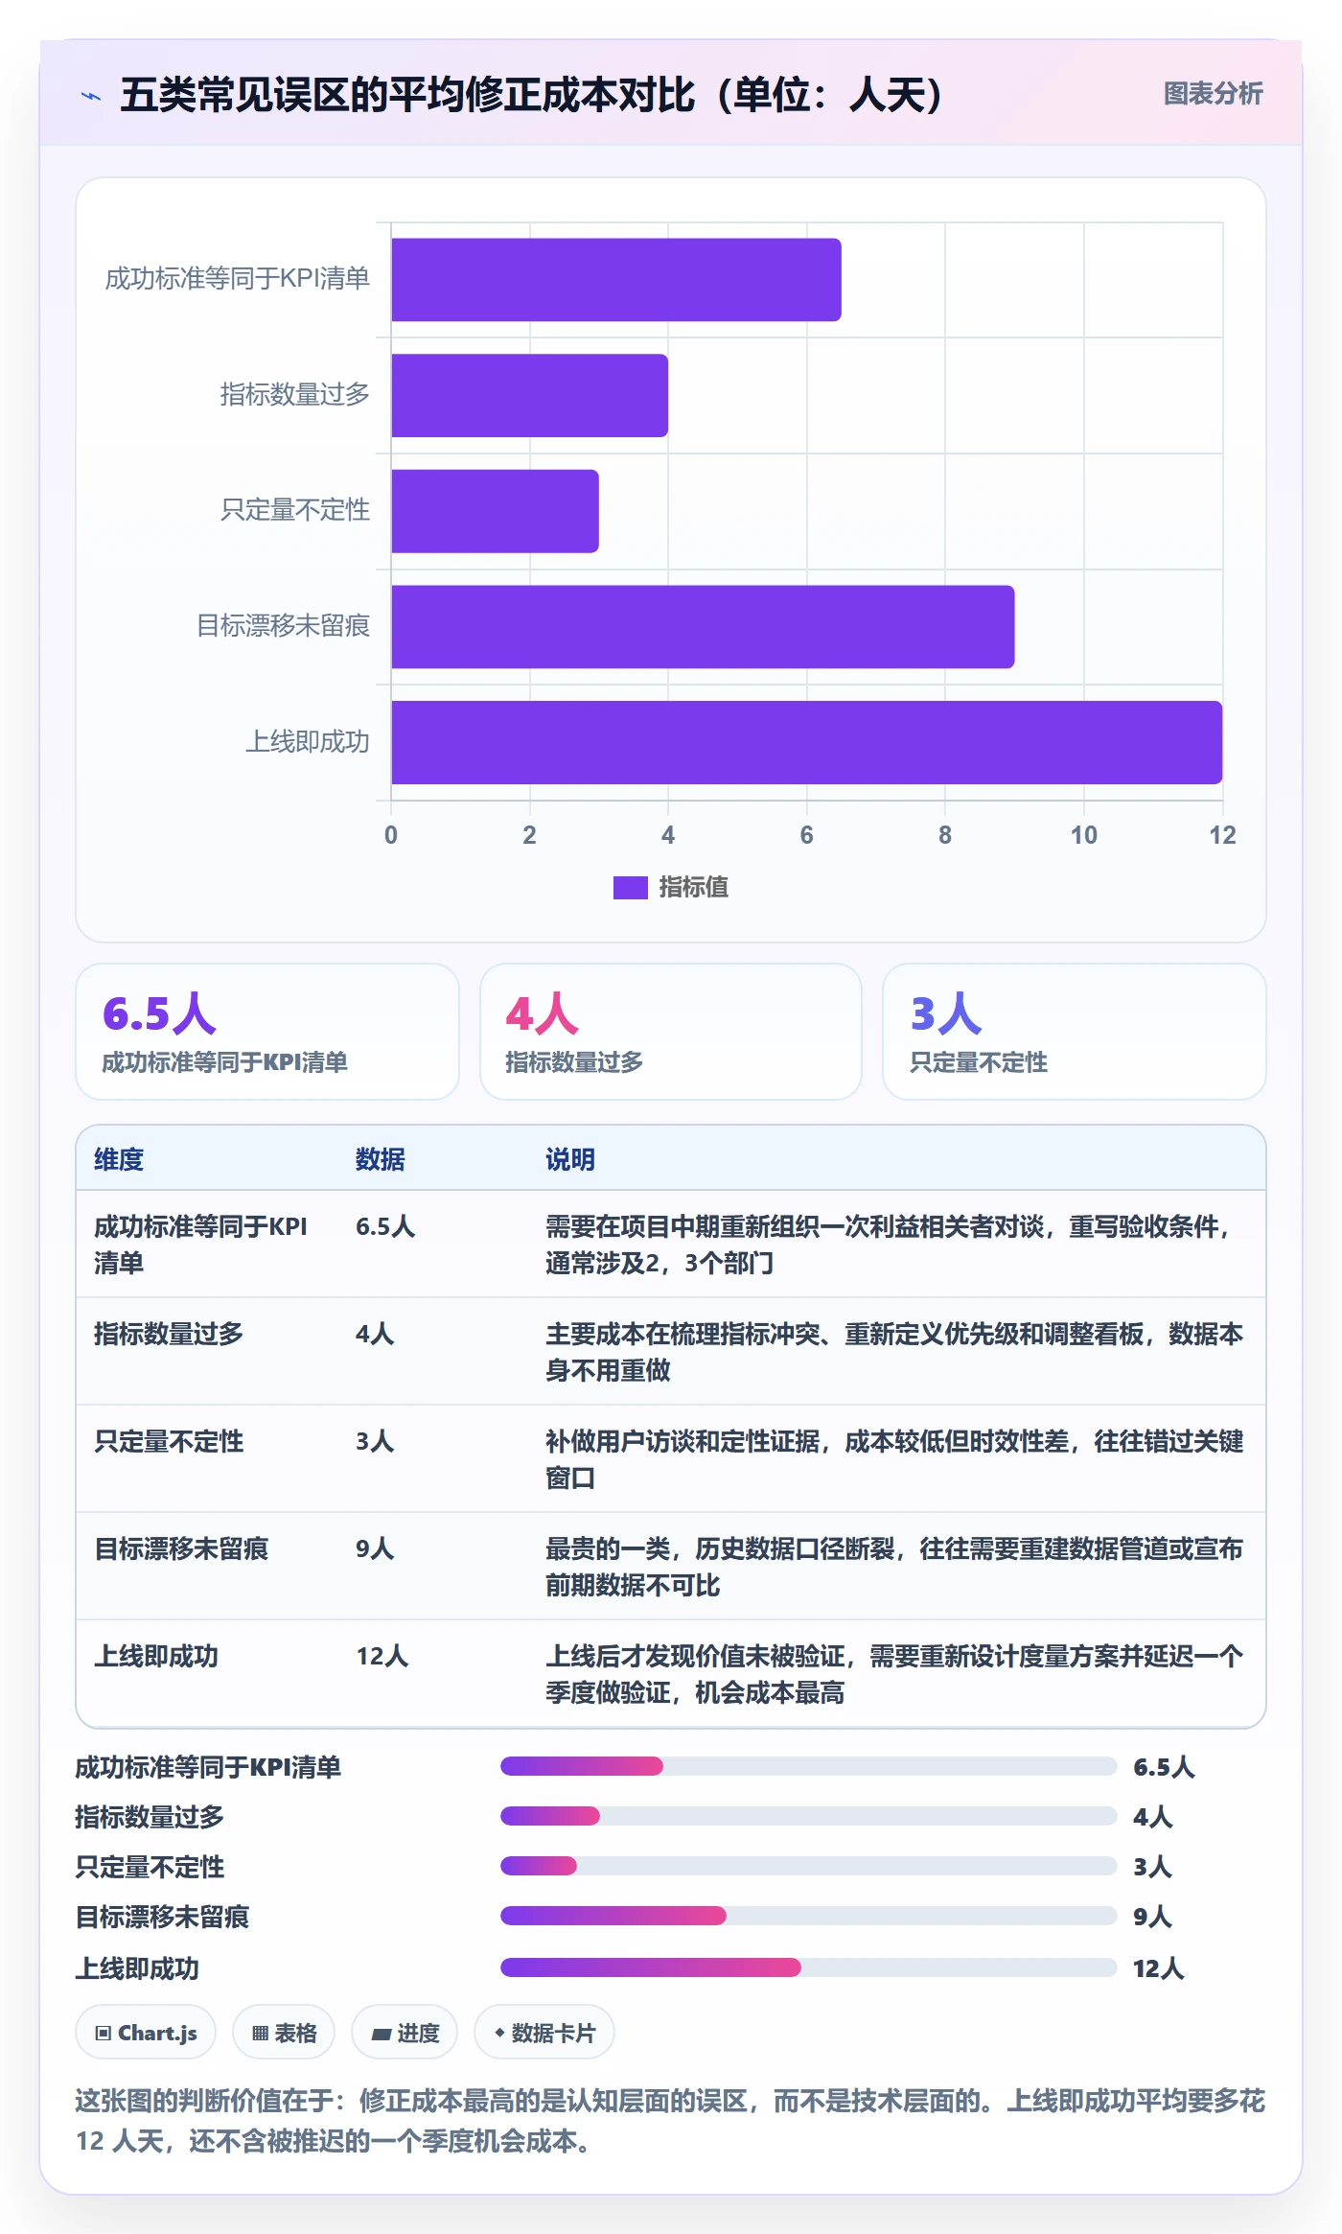Click the 上线即成功 chart bar
This screenshot has height=2234, width=1342.
806,742
